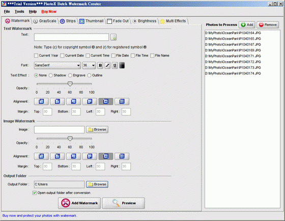Viewport: 285px width, 221px height.
Task: Select second image watermark alignment icon
Action: (x=58, y=156)
